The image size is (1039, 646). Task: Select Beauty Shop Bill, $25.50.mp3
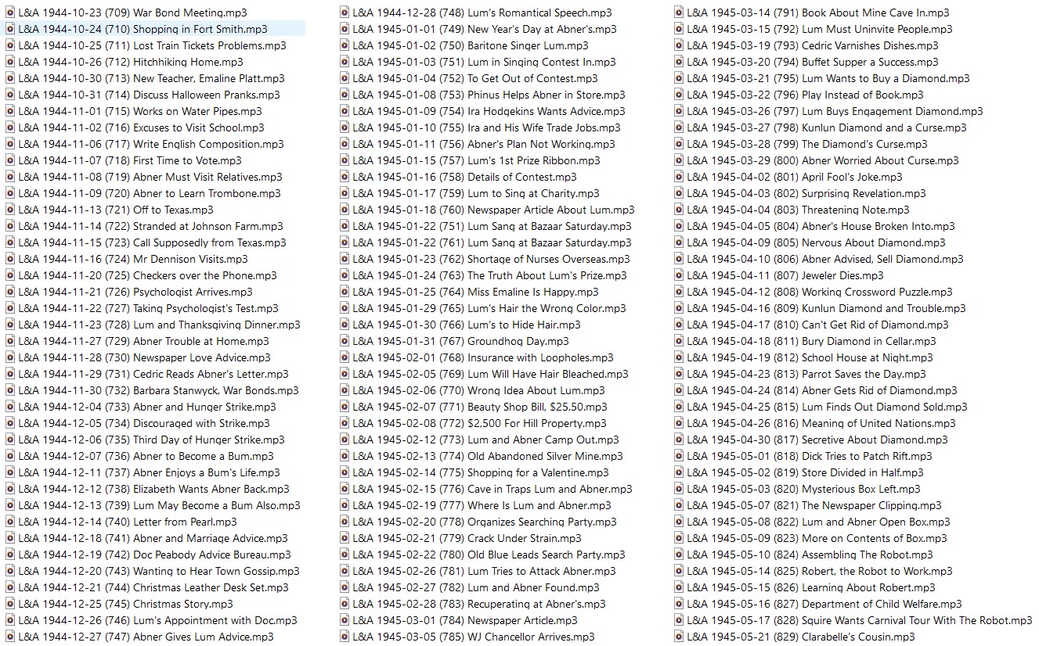point(479,407)
